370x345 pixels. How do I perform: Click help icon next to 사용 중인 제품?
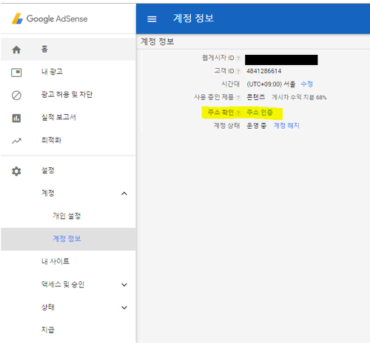[x=238, y=98]
